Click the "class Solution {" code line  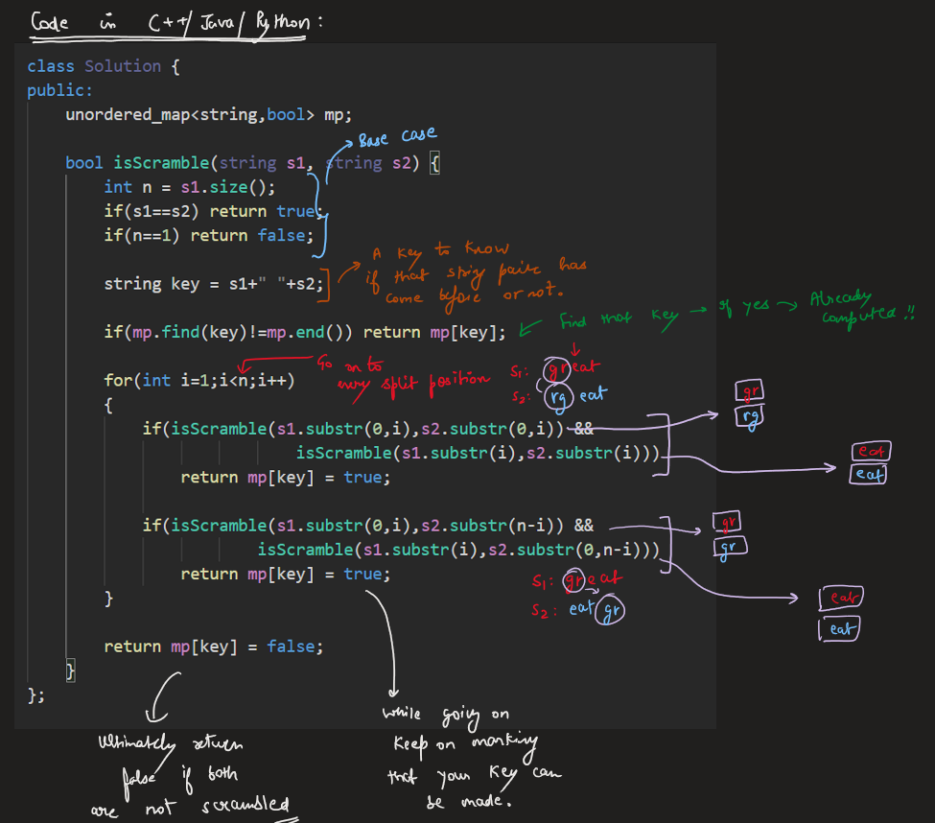pyautogui.click(x=104, y=66)
